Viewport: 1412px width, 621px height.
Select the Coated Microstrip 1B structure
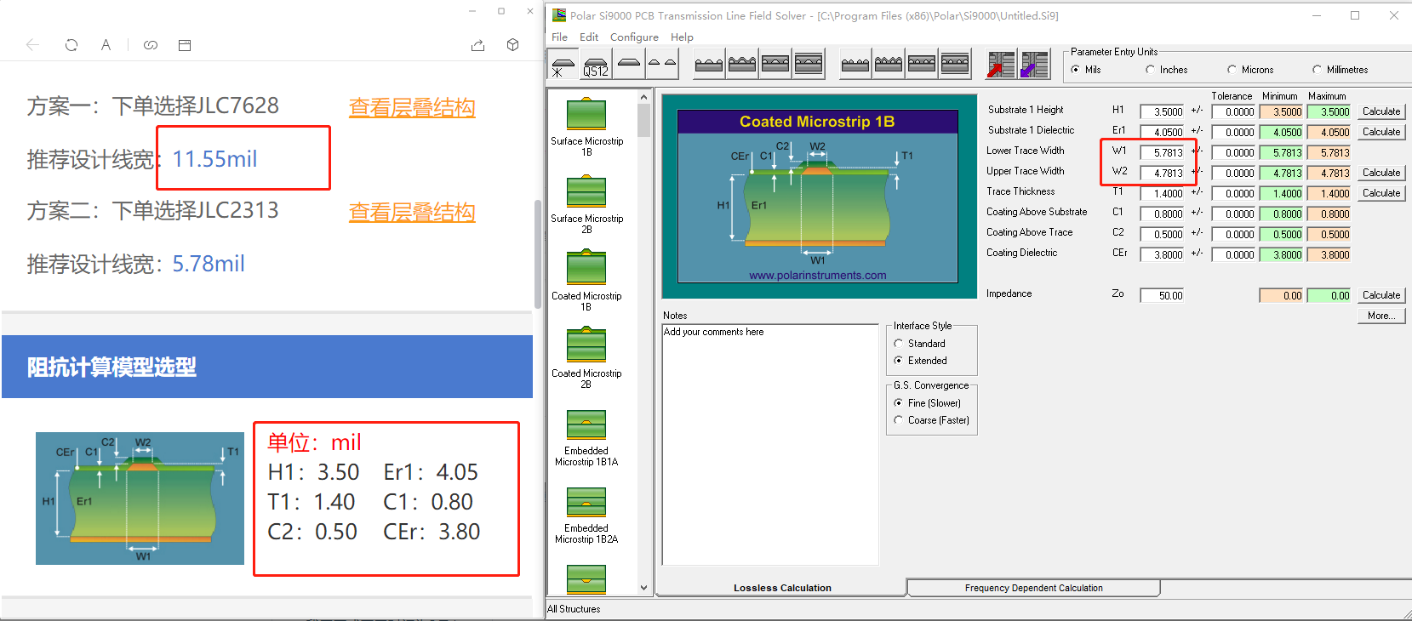pos(586,281)
